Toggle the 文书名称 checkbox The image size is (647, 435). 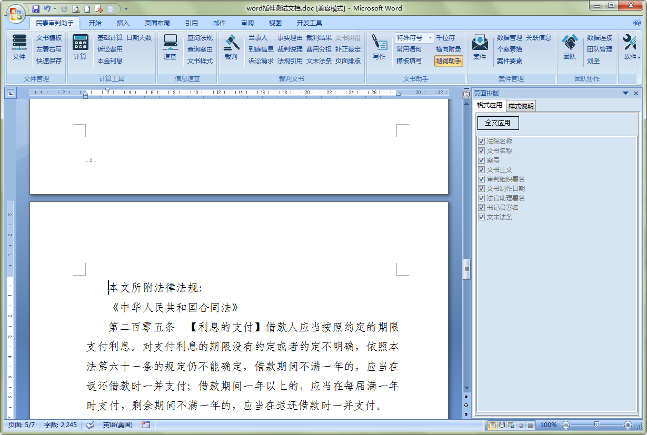click(481, 151)
